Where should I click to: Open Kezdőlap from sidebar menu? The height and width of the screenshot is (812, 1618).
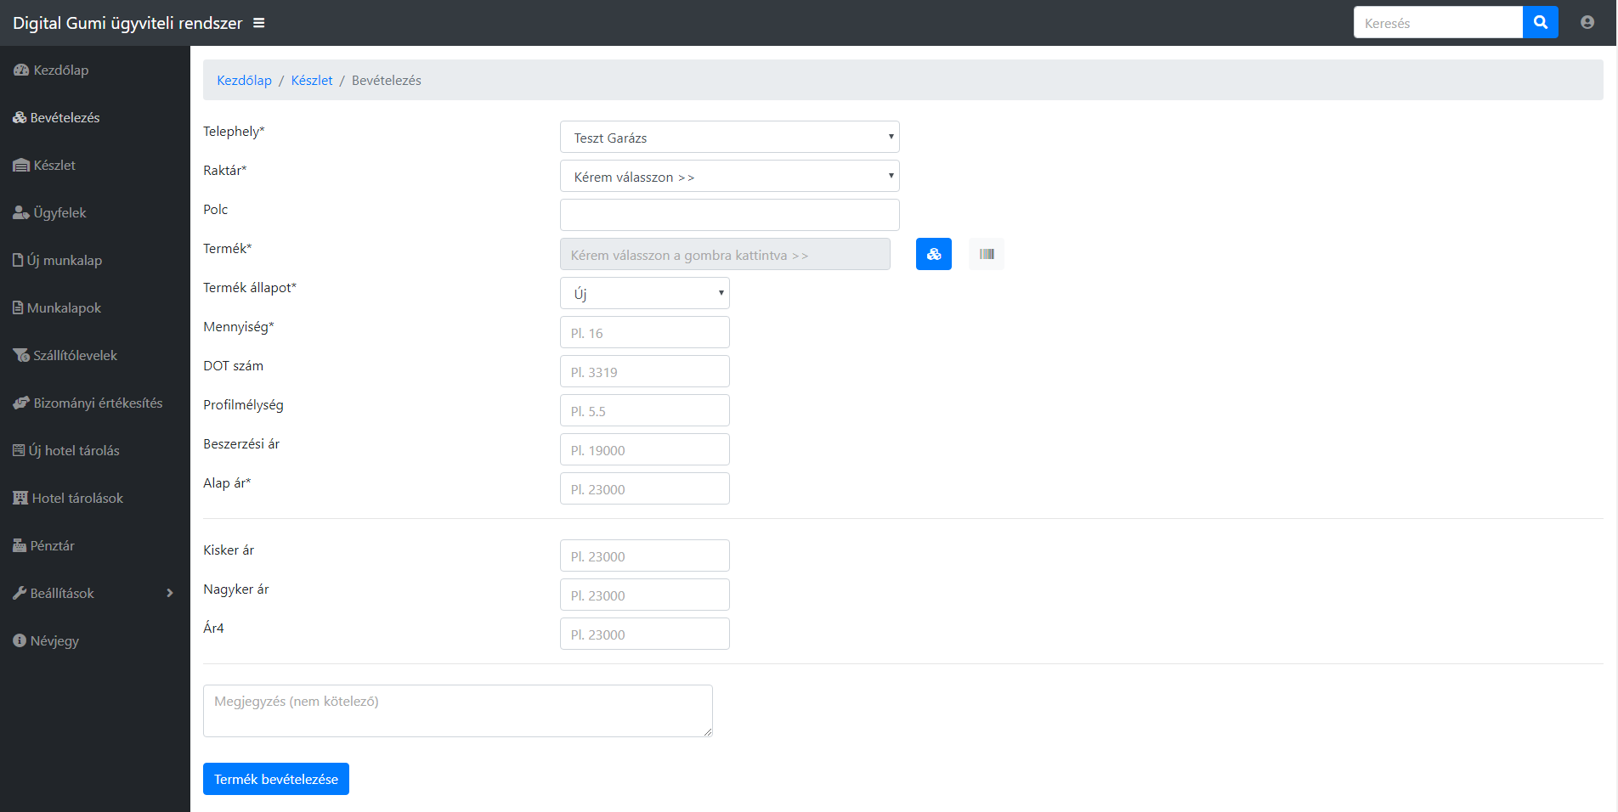61,70
